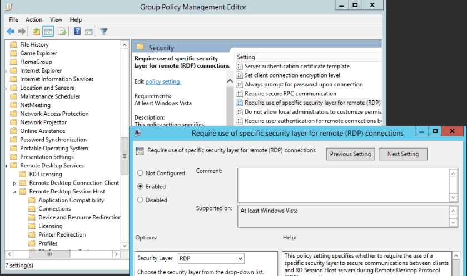Image resolution: width=467 pixels, height=276 pixels.
Task: Click the Back arrow toolbar icon
Action: pyautogui.click(x=10, y=32)
